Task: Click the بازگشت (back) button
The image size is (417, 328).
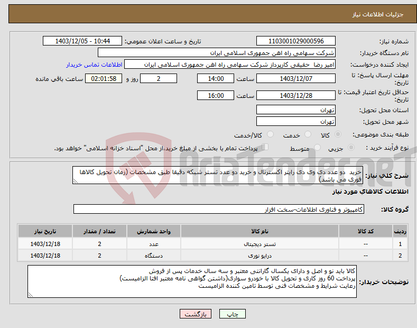Action: coord(196,314)
